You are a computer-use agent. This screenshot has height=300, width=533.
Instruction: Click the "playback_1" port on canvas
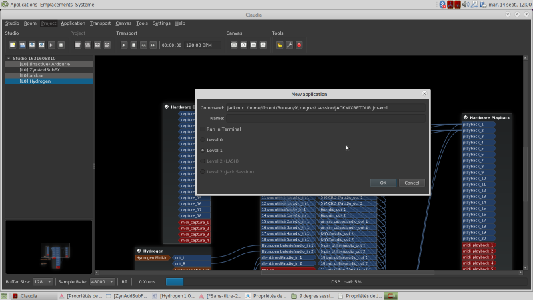(478, 125)
